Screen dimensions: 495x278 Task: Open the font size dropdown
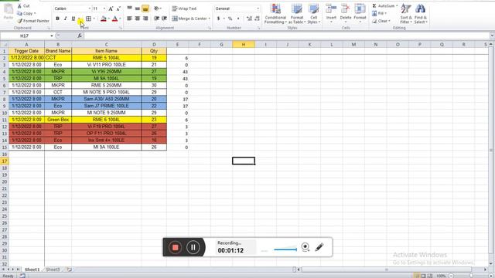point(104,8)
